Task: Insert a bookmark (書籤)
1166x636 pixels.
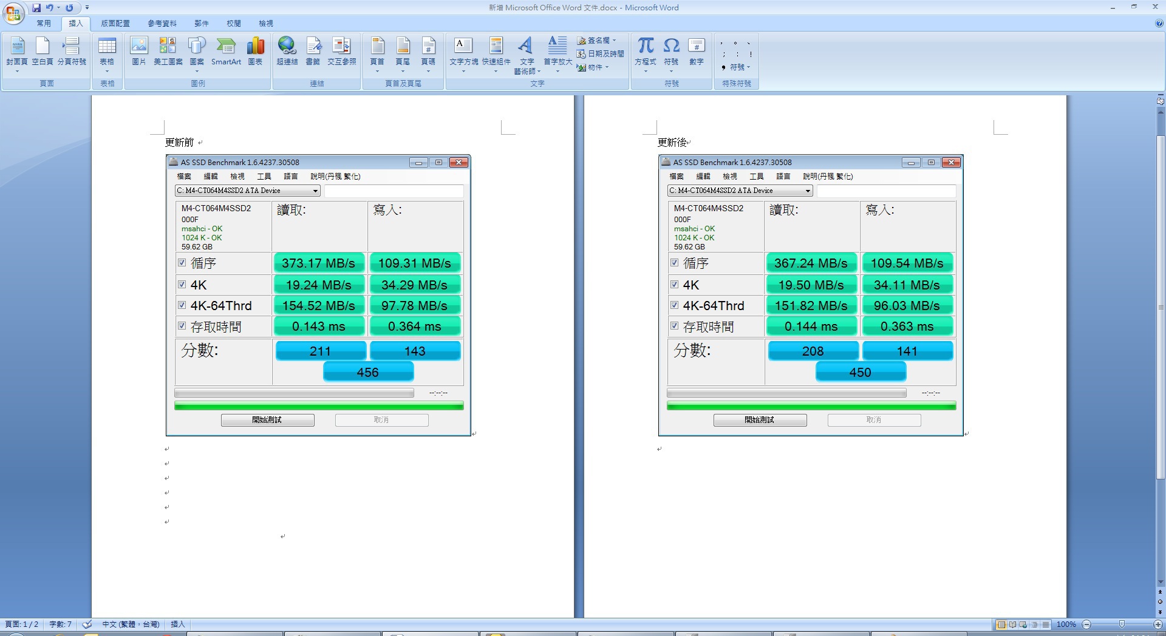Action: point(313,52)
